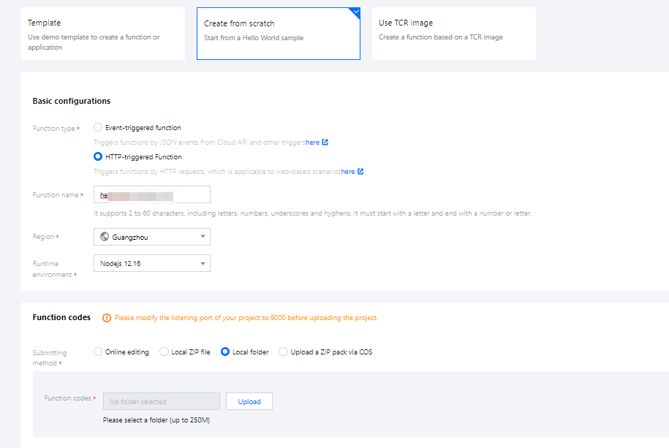Open the Region dropdown showing Guangzhou
This screenshot has width=669, height=448.
152,237
